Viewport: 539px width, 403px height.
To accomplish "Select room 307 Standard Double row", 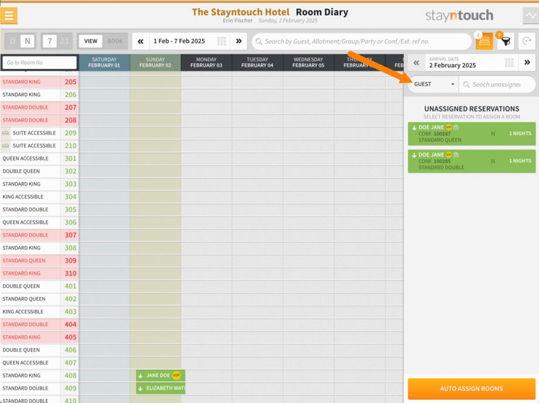I will 39,235.
